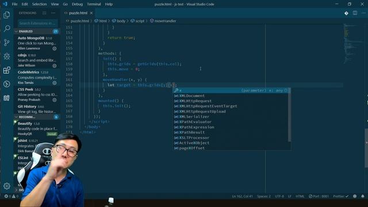Open the View menu

pyautogui.click(x=55, y=4)
